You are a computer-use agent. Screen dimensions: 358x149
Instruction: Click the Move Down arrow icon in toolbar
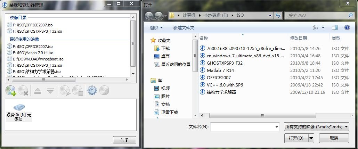[x=50, y=91]
